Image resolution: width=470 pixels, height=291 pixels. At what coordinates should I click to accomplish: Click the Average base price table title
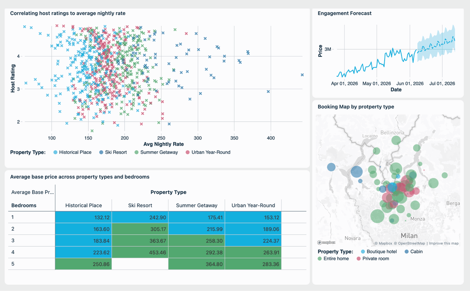[x=80, y=177]
